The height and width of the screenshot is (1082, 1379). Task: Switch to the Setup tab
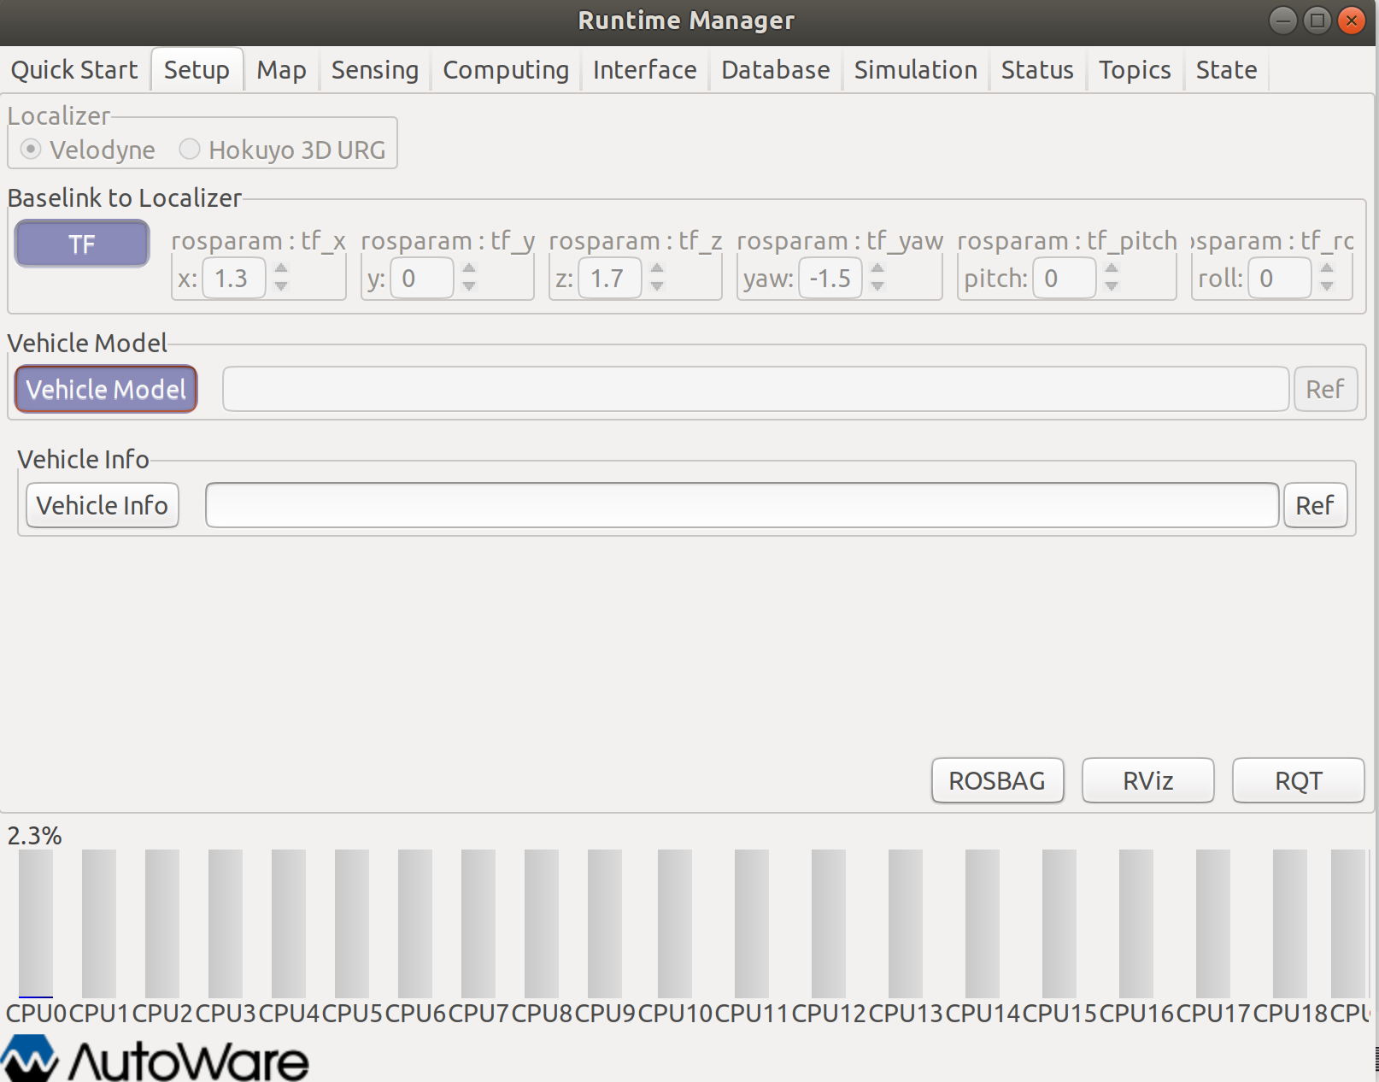tap(197, 70)
